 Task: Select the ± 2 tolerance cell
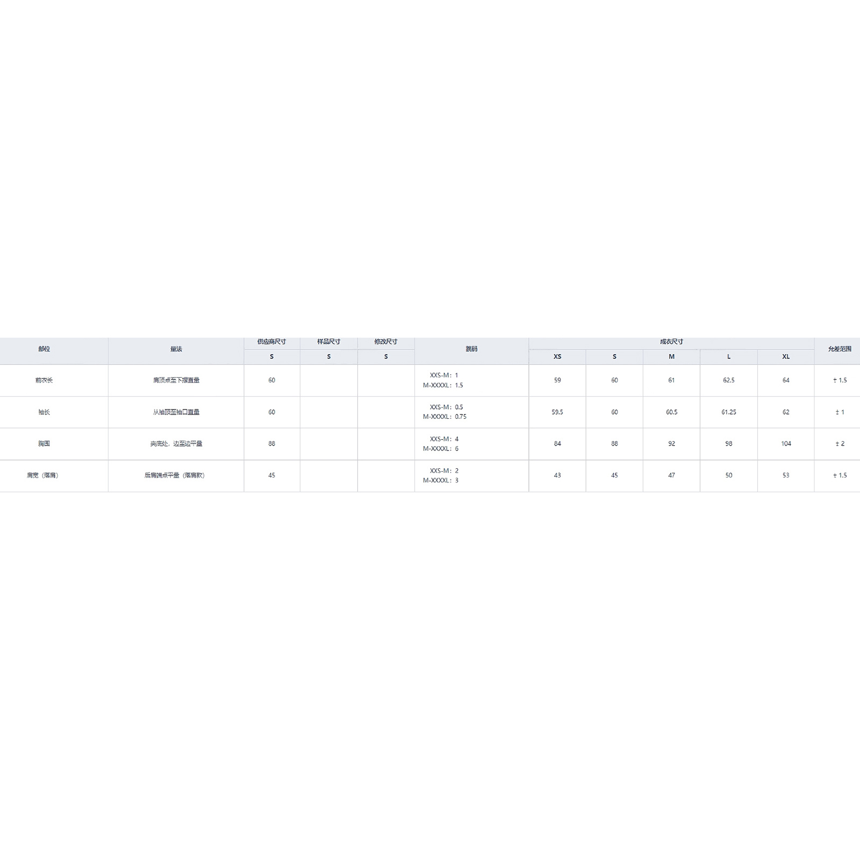click(840, 444)
